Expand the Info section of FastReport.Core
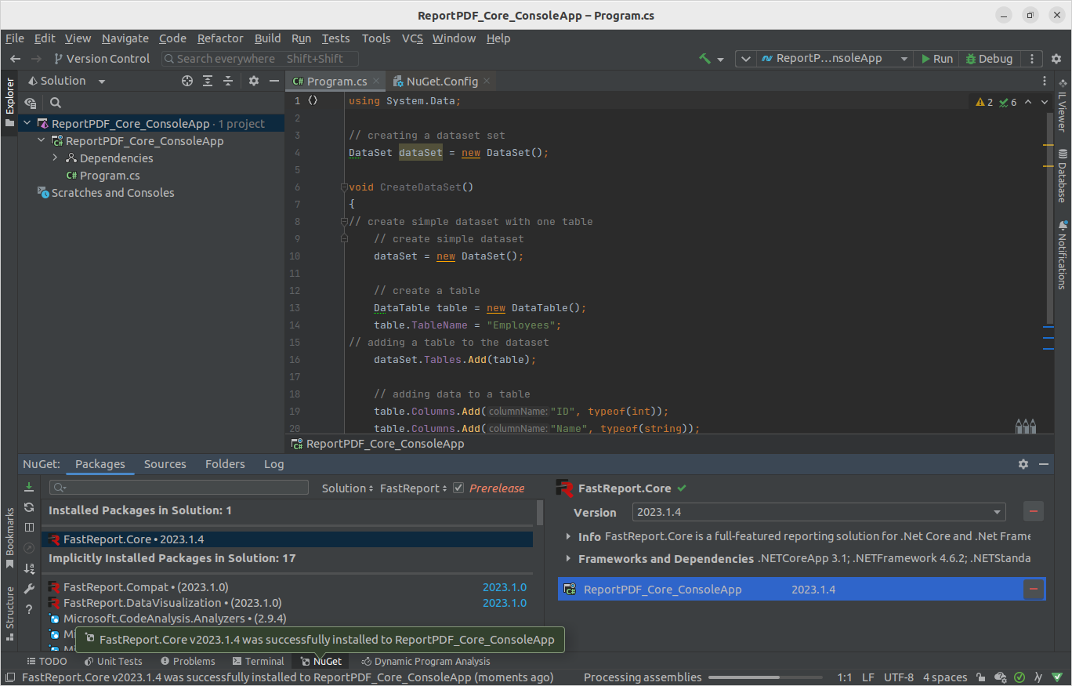Viewport: 1072px width, 686px height. 569,537
